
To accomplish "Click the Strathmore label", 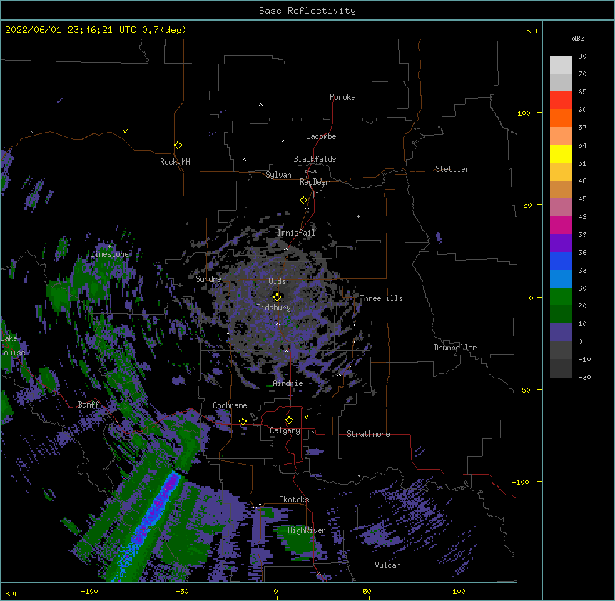I will click(368, 434).
